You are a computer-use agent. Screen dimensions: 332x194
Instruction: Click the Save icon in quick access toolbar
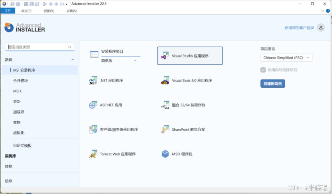click(x=12, y=4)
